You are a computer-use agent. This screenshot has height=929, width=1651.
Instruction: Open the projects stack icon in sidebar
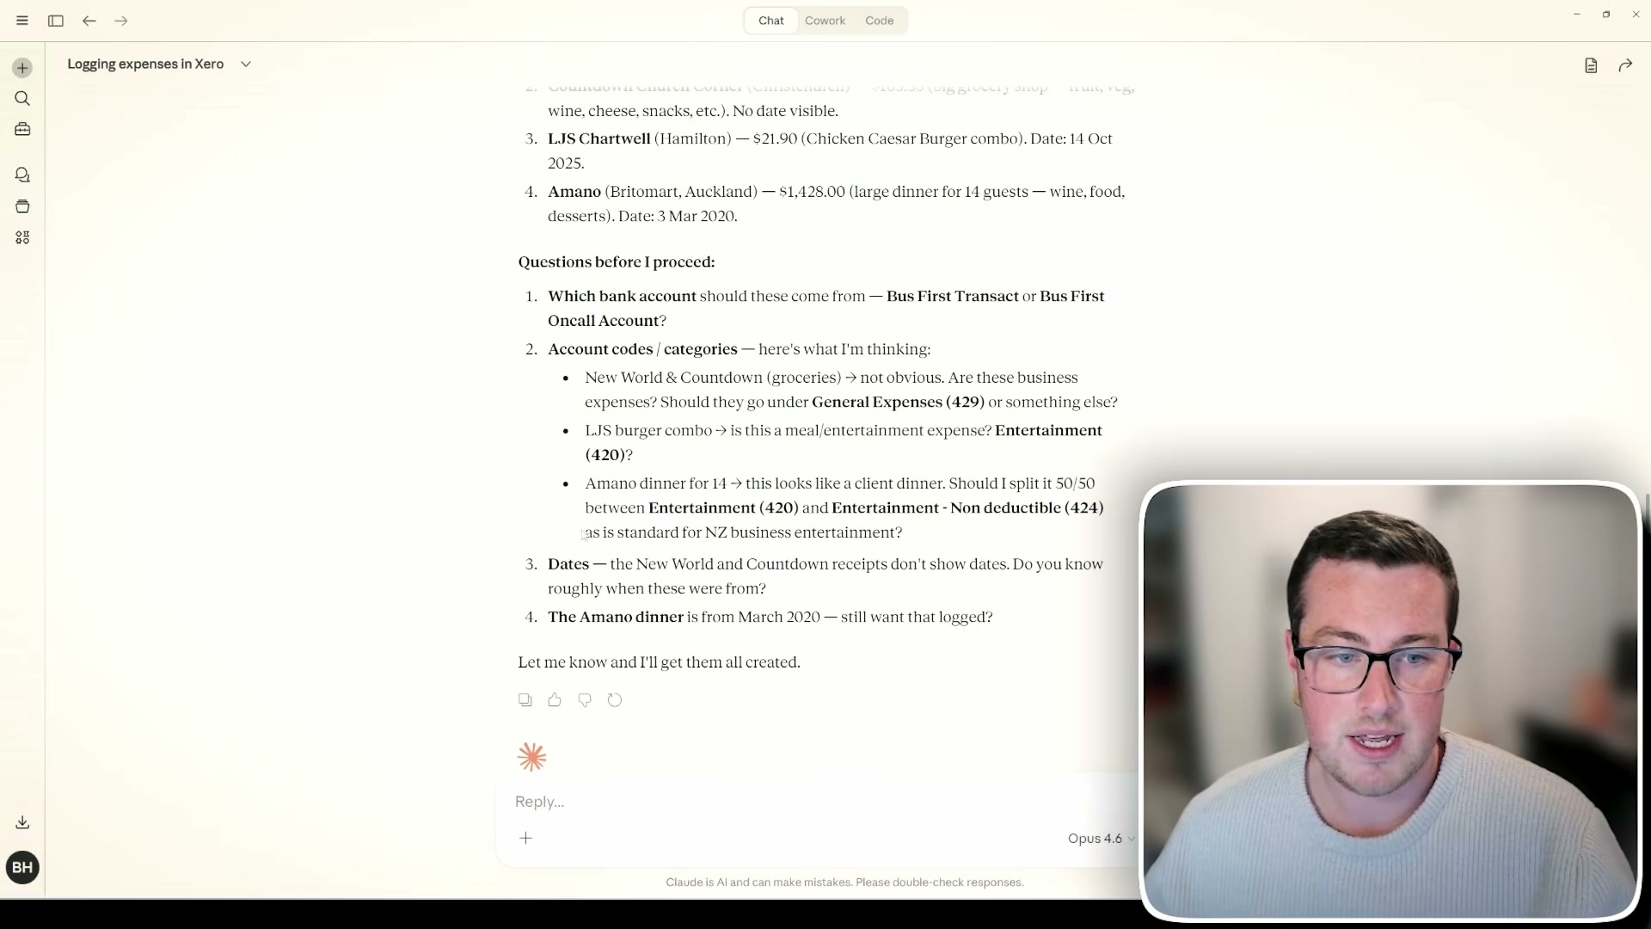22,206
